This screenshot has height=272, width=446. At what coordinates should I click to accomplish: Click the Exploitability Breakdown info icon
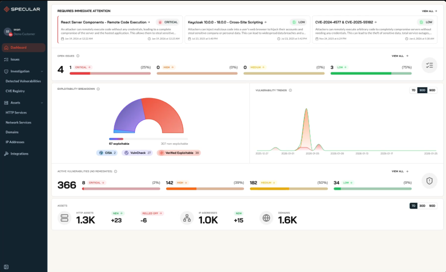pos(98,89)
